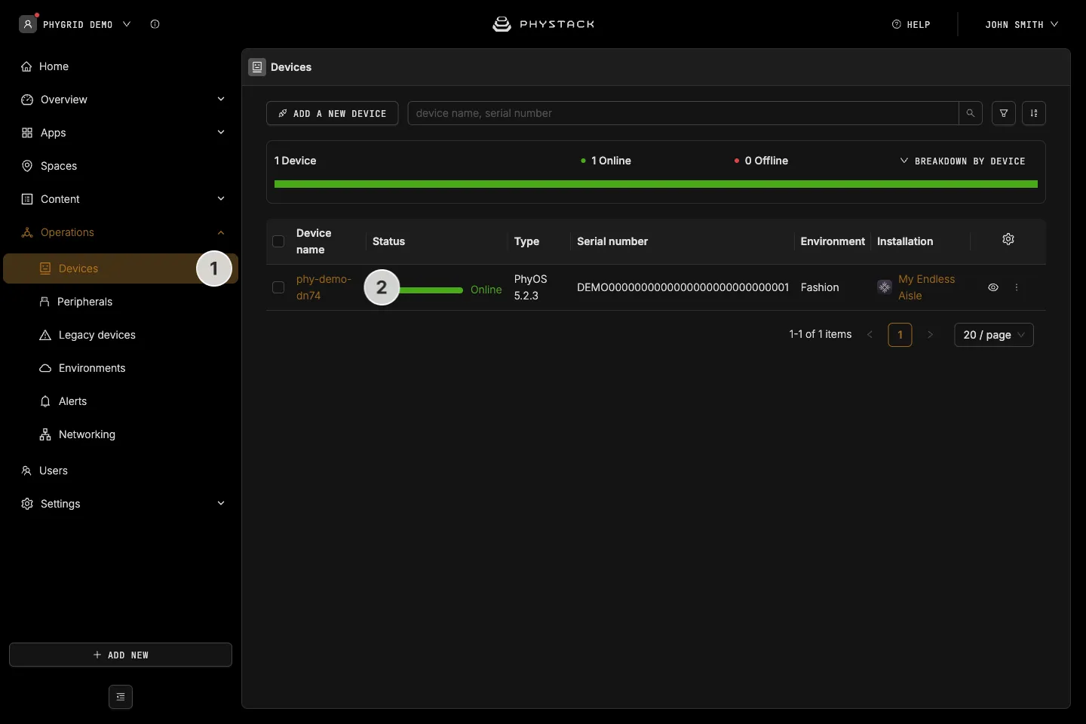Open the My Endless Aisle installation link
1086x724 pixels.
click(927, 287)
